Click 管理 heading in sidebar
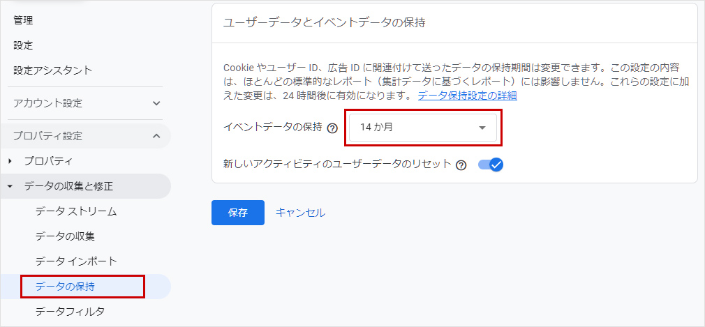The image size is (705, 327). point(23,20)
